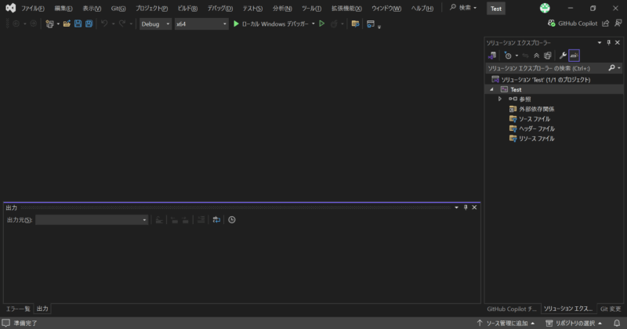Click Collapse All in Solution Explorer
The image size is (627, 329).
coord(536,56)
